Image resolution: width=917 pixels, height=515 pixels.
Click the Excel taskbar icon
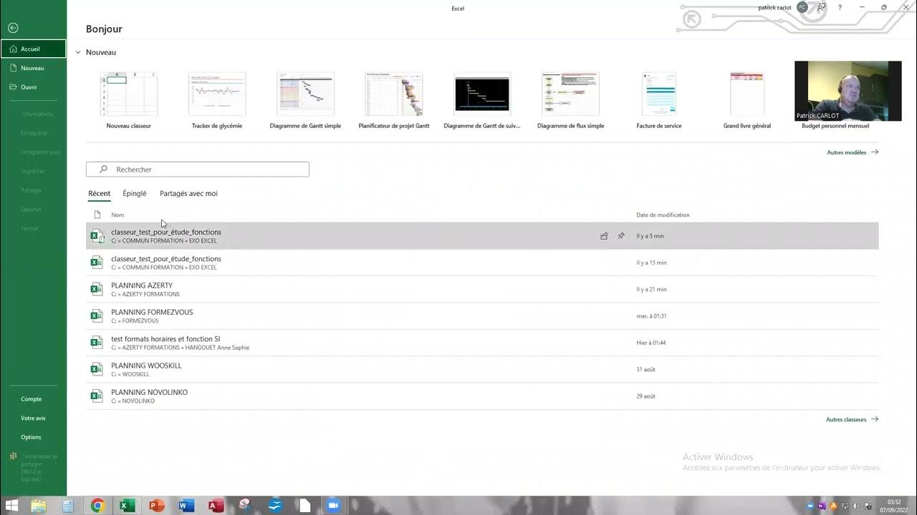pyautogui.click(x=127, y=506)
